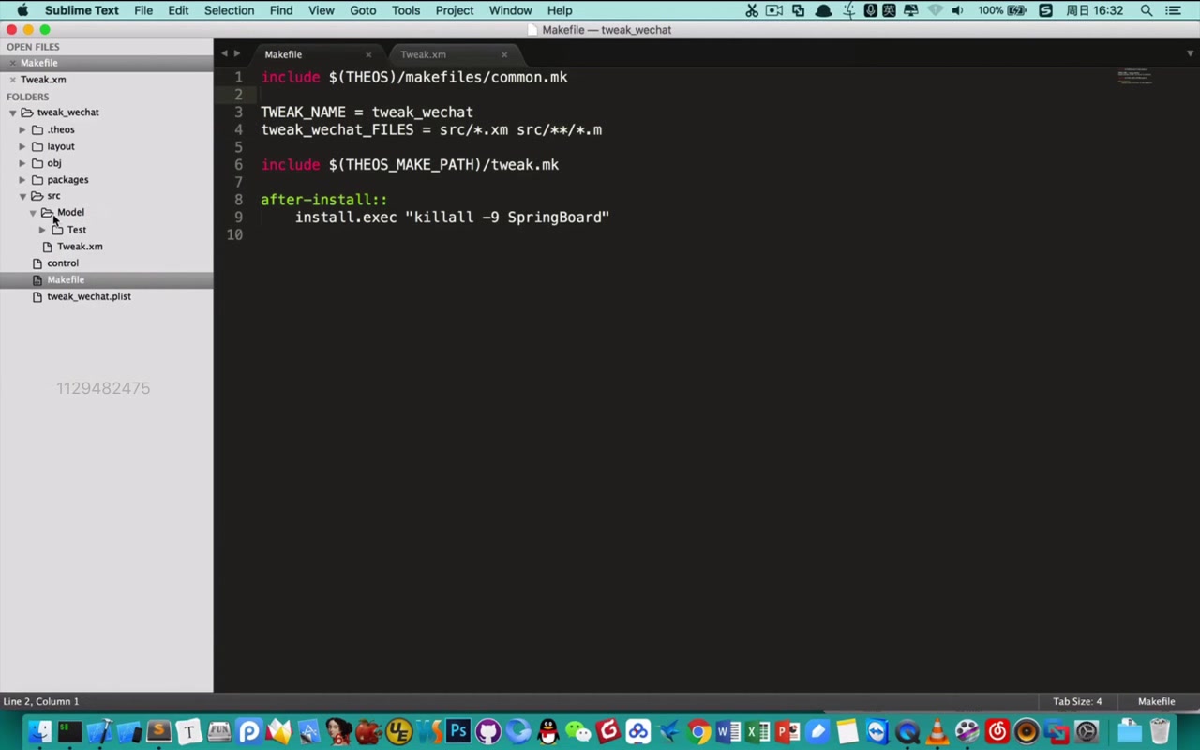1200x750 pixels.
Task: Open Notification Center in menu bar
Action: 1173,10
